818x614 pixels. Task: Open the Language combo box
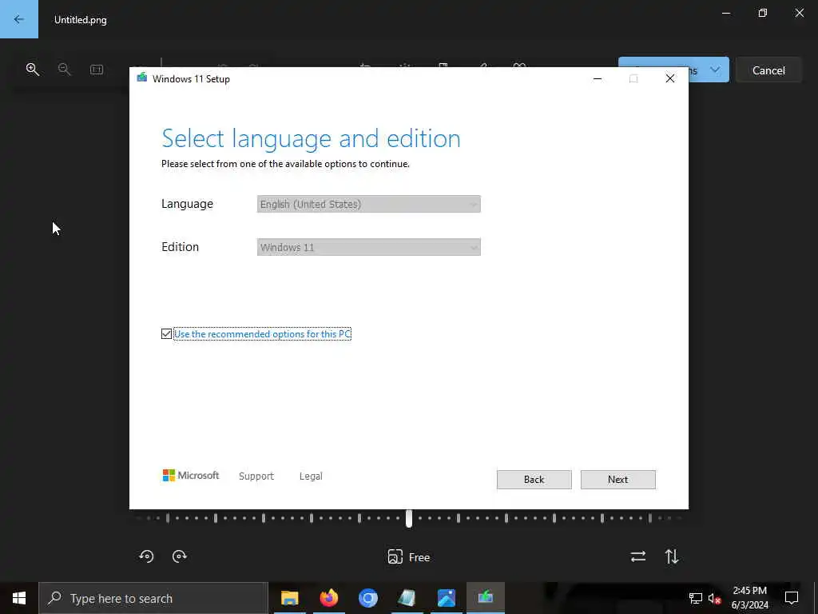click(x=369, y=204)
